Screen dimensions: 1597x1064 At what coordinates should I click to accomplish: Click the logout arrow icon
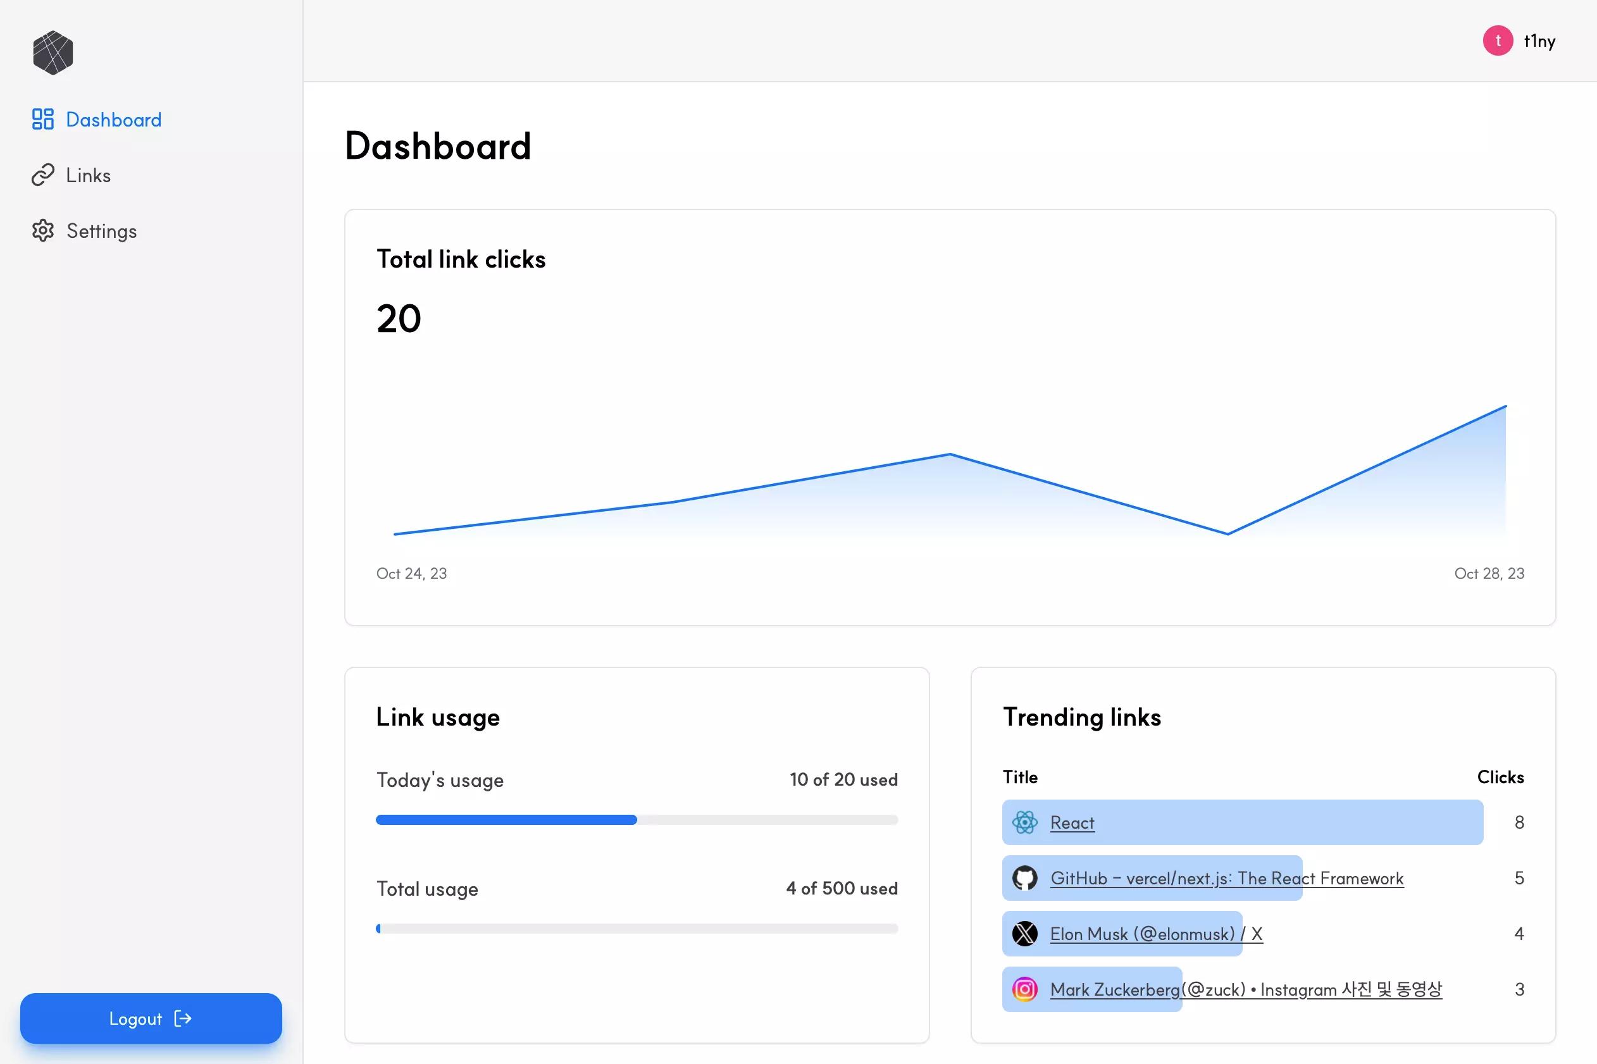tap(183, 1018)
